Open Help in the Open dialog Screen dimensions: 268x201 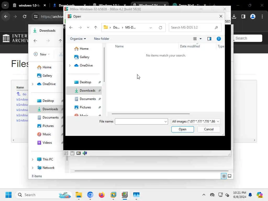click(x=219, y=39)
